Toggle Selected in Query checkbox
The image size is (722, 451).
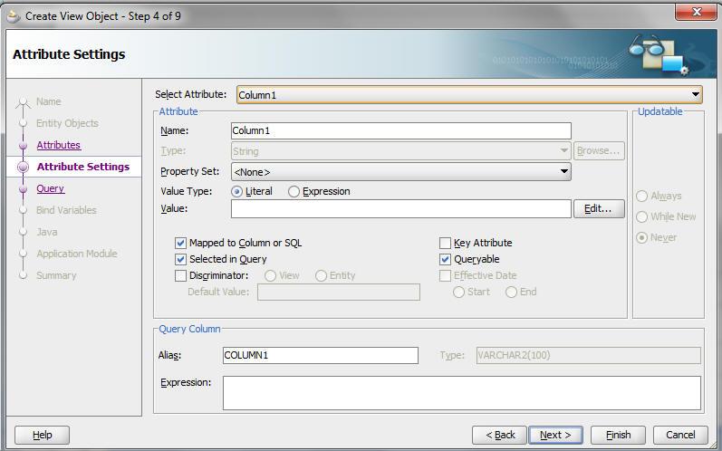tap(180, 260)
